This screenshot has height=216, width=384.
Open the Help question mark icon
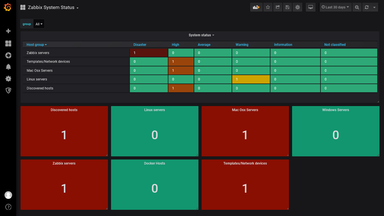tap(8, 207)
